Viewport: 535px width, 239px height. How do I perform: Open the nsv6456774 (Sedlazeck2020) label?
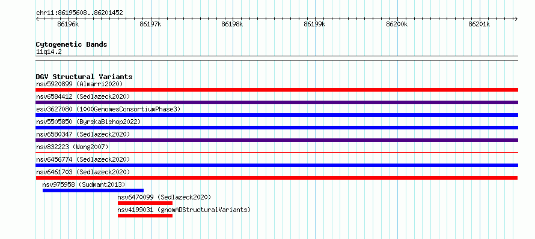(83, 159)
